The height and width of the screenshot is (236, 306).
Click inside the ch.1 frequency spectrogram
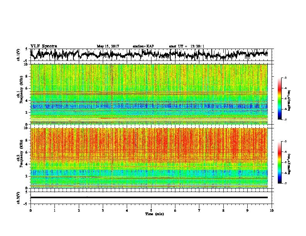[x=149, y=94]
